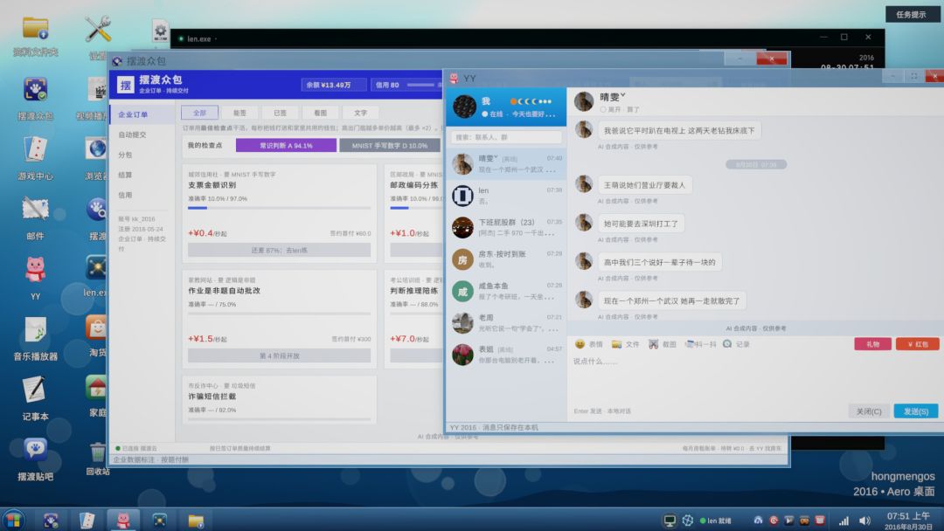
Task: Switch to the 全部 tab in 摆渡众包
Action: point(199,113)
